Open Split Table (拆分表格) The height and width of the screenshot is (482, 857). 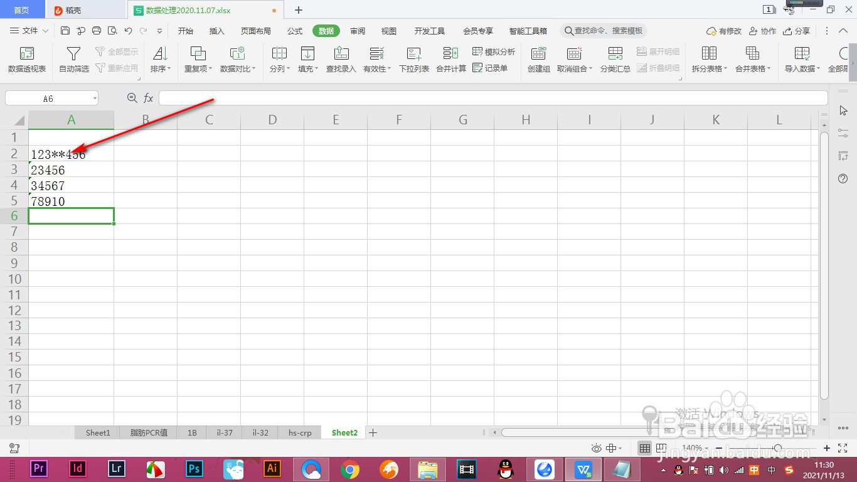pyautogui.click(x=709, y=60)
